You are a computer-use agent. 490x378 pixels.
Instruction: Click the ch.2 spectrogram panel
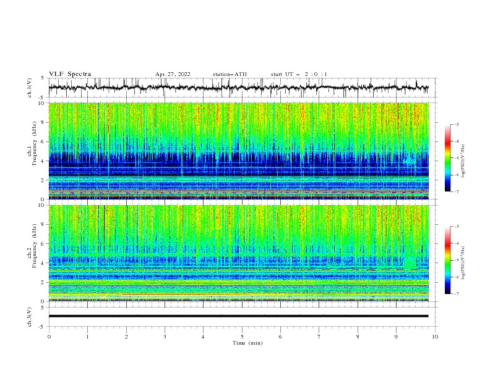coord(239,253)
